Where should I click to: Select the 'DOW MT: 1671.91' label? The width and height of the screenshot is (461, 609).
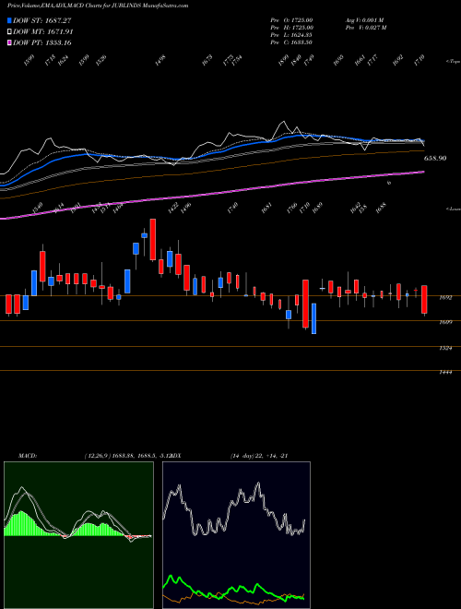click(x=43, y=32)
